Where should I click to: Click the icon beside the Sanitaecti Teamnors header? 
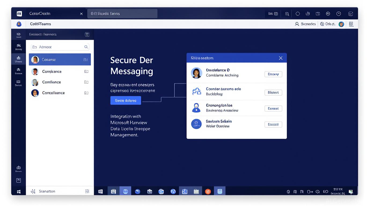point(87,34)
